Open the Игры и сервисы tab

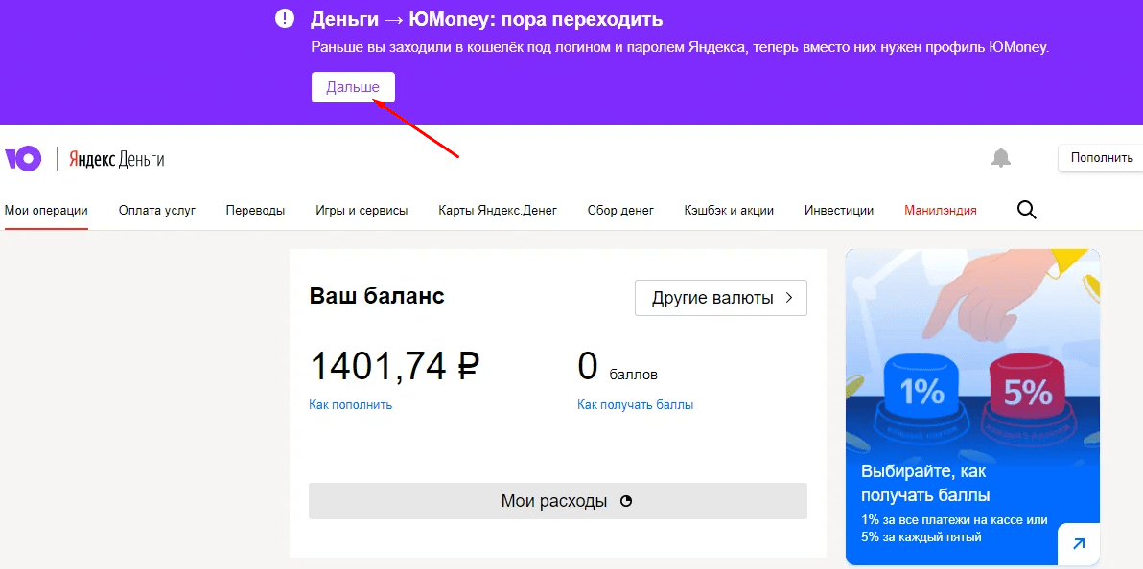point(362,211)
